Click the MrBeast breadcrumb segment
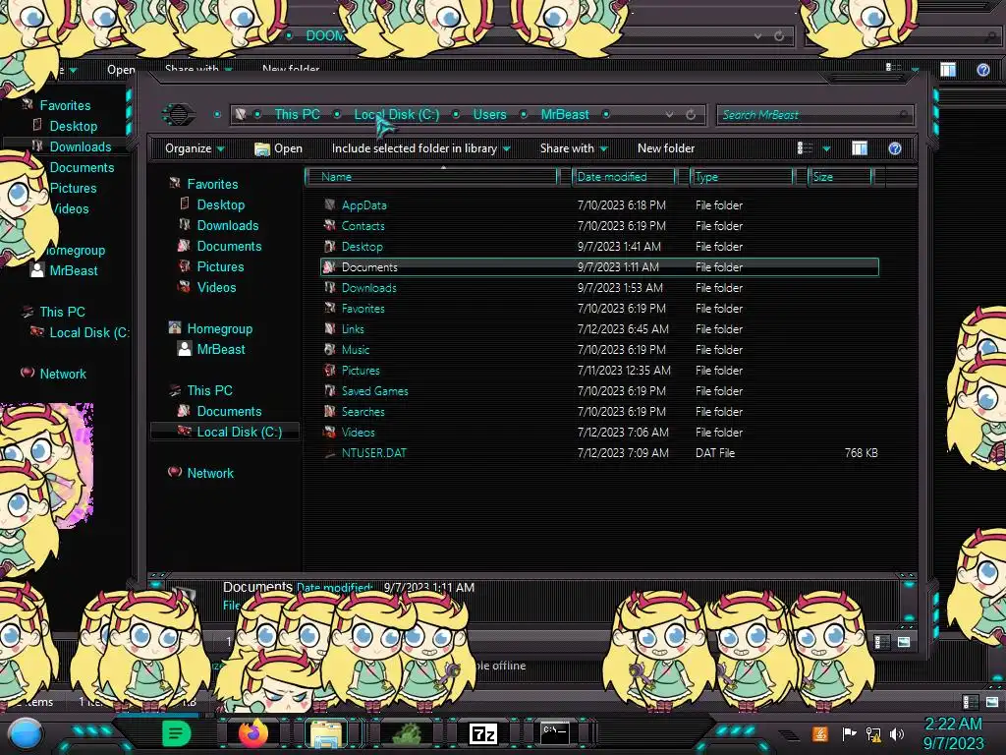Image resolution: width=1006 pixels, height=755 pixels. [565, 114]
